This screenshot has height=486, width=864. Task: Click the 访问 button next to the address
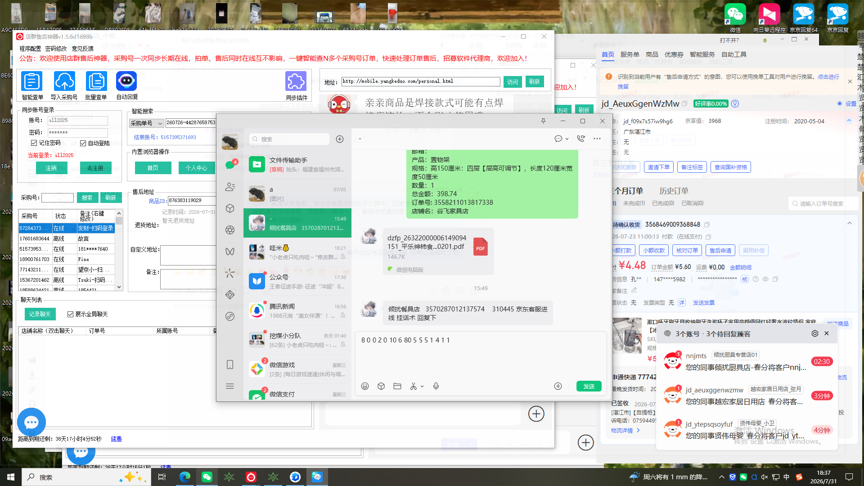pyautogui.click(x=513, y=81)
